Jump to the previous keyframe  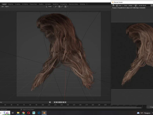pyautogui.click(x=57, y=102)
